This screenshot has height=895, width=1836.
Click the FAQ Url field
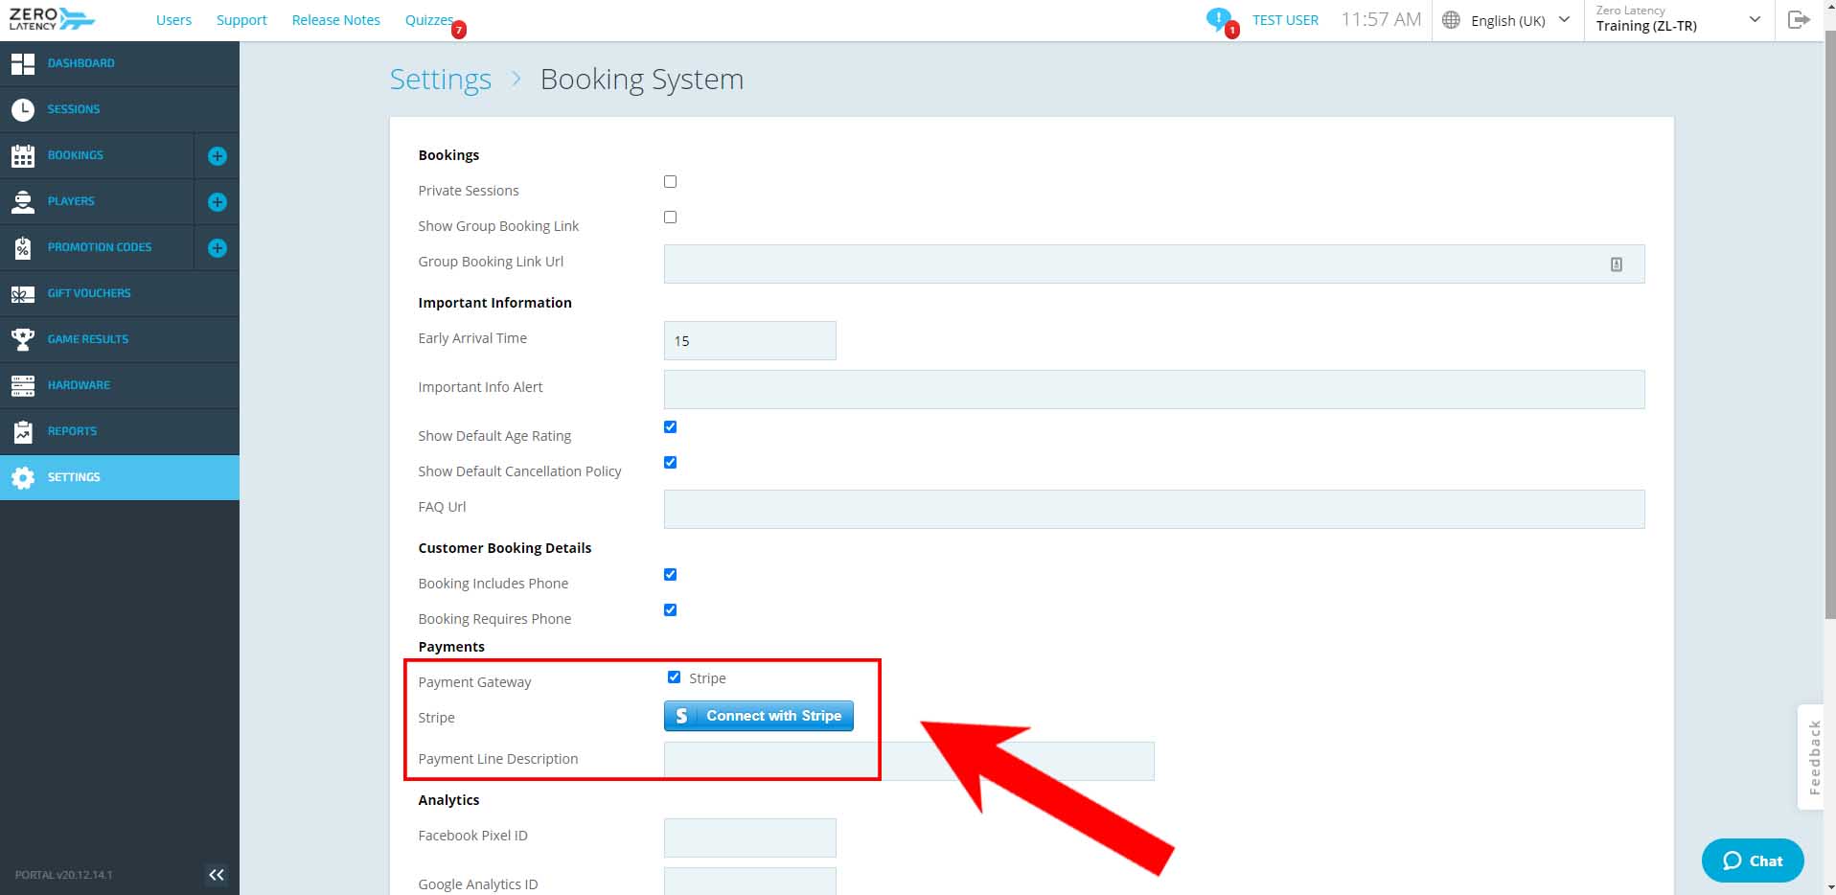1154,509
